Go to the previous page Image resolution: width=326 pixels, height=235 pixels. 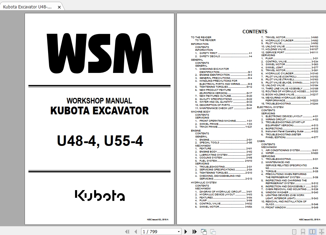tap(135, 231)
